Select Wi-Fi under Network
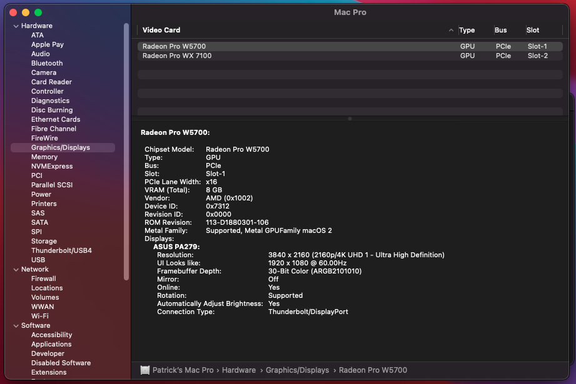This screenshot has height=384, width=576. click(39, 316)
